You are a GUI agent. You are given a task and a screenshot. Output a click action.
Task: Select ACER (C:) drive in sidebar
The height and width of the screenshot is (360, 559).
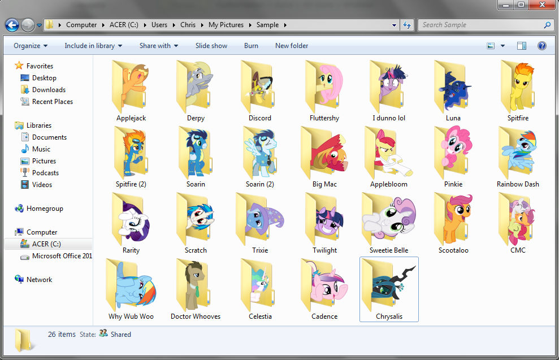[x=48, y=244]
